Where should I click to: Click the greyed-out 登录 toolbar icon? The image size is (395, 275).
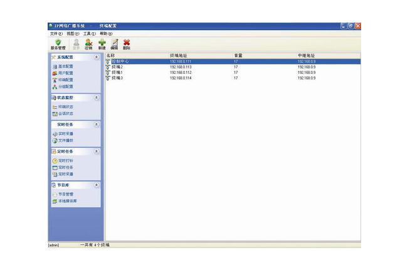point(76,44)
